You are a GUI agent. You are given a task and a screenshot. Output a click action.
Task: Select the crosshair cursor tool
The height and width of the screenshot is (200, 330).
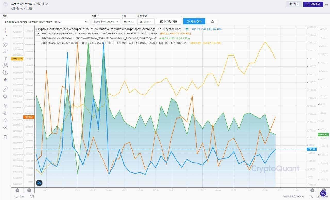tap(5, 30)
